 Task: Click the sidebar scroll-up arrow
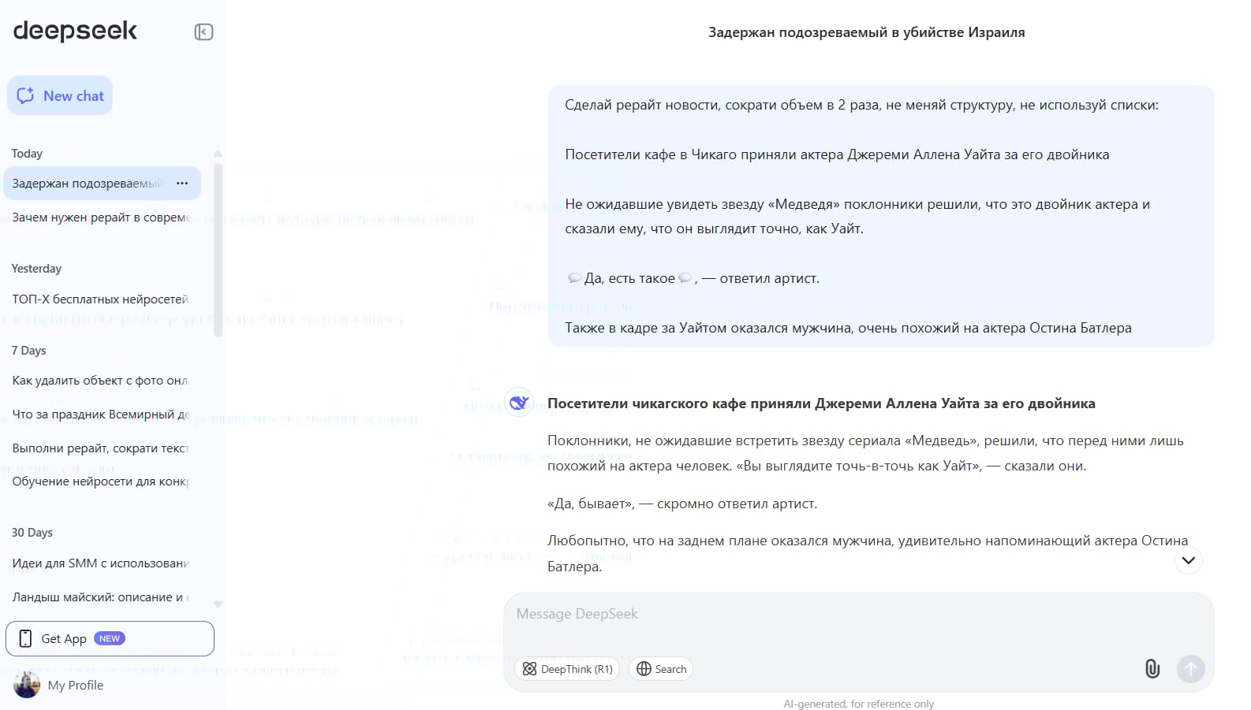[x=218, y=154]
